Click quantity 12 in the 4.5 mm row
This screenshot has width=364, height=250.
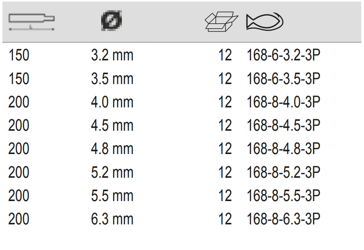pos(225,126)
